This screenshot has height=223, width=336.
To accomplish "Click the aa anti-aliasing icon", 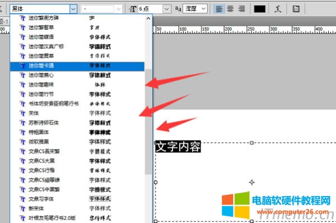I will [x=178, y=9].
